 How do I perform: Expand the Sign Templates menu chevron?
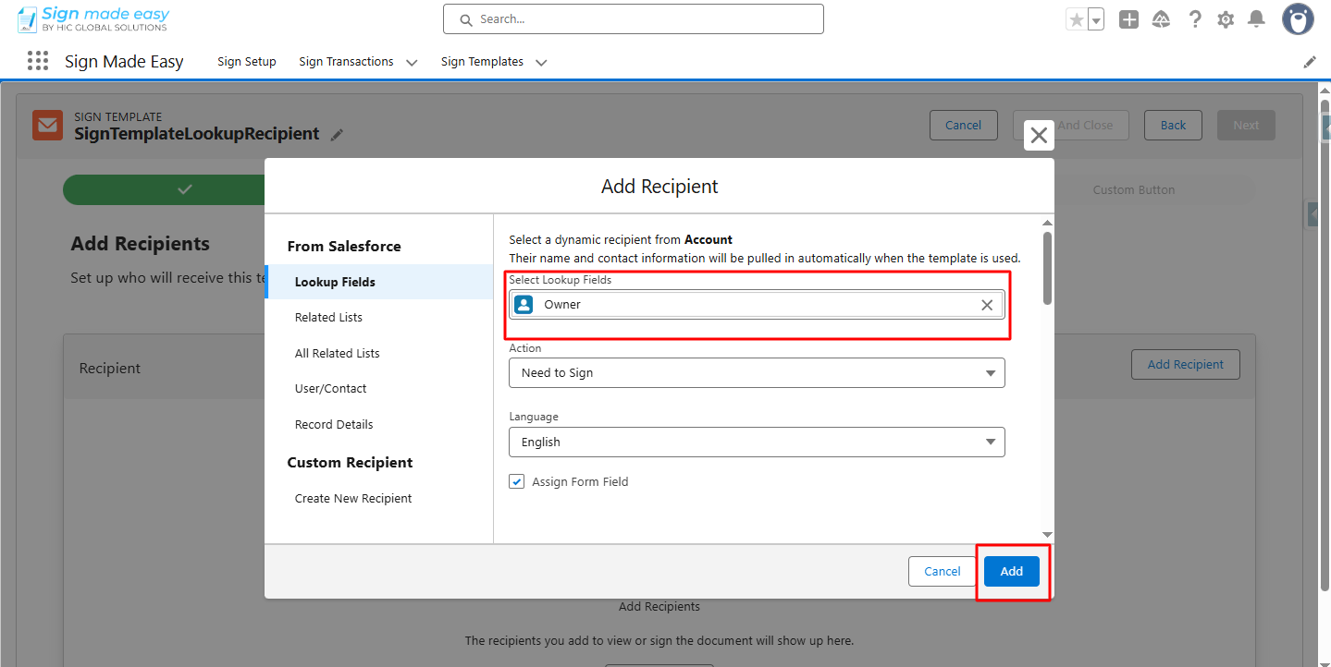pyautogui.click(x=541, y=63)
